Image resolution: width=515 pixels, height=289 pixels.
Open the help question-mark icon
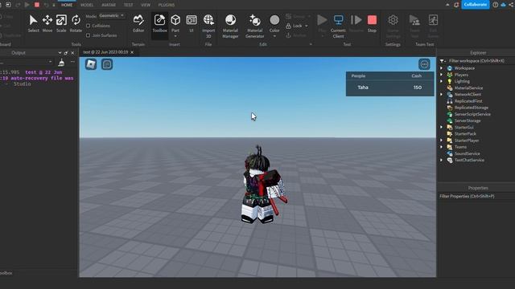click(x=496, y=5)
